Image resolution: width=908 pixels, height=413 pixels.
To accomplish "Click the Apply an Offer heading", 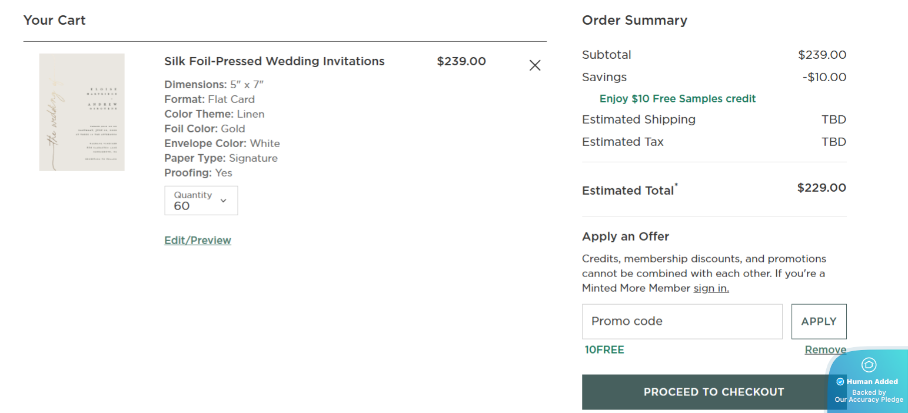I will click(x=626, y=237).
